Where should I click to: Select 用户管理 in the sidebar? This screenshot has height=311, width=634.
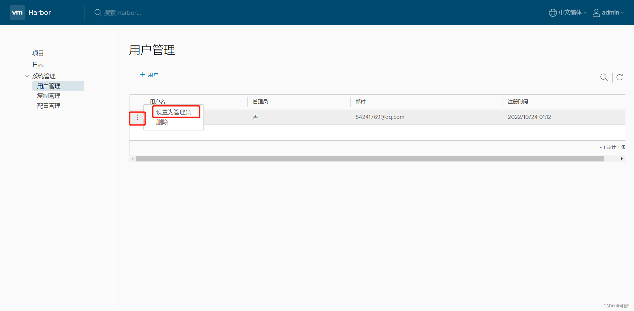coord(58,86)
